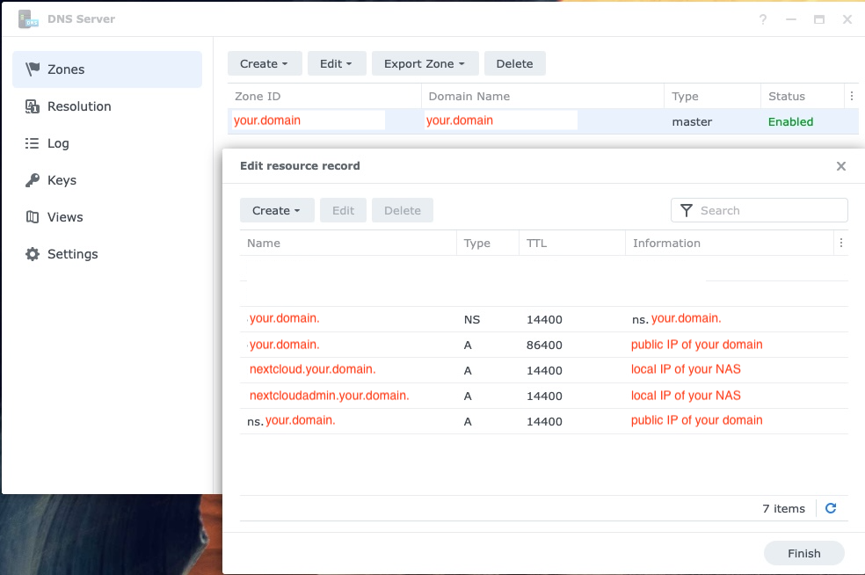Screen dimensions: 865x575
Task: Open Settings via the gear icon
Action: click(35, 254)
